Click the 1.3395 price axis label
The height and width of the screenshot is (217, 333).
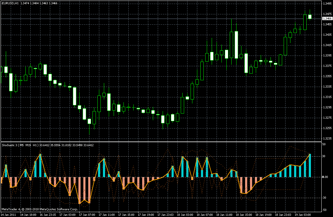click(327, 56)
